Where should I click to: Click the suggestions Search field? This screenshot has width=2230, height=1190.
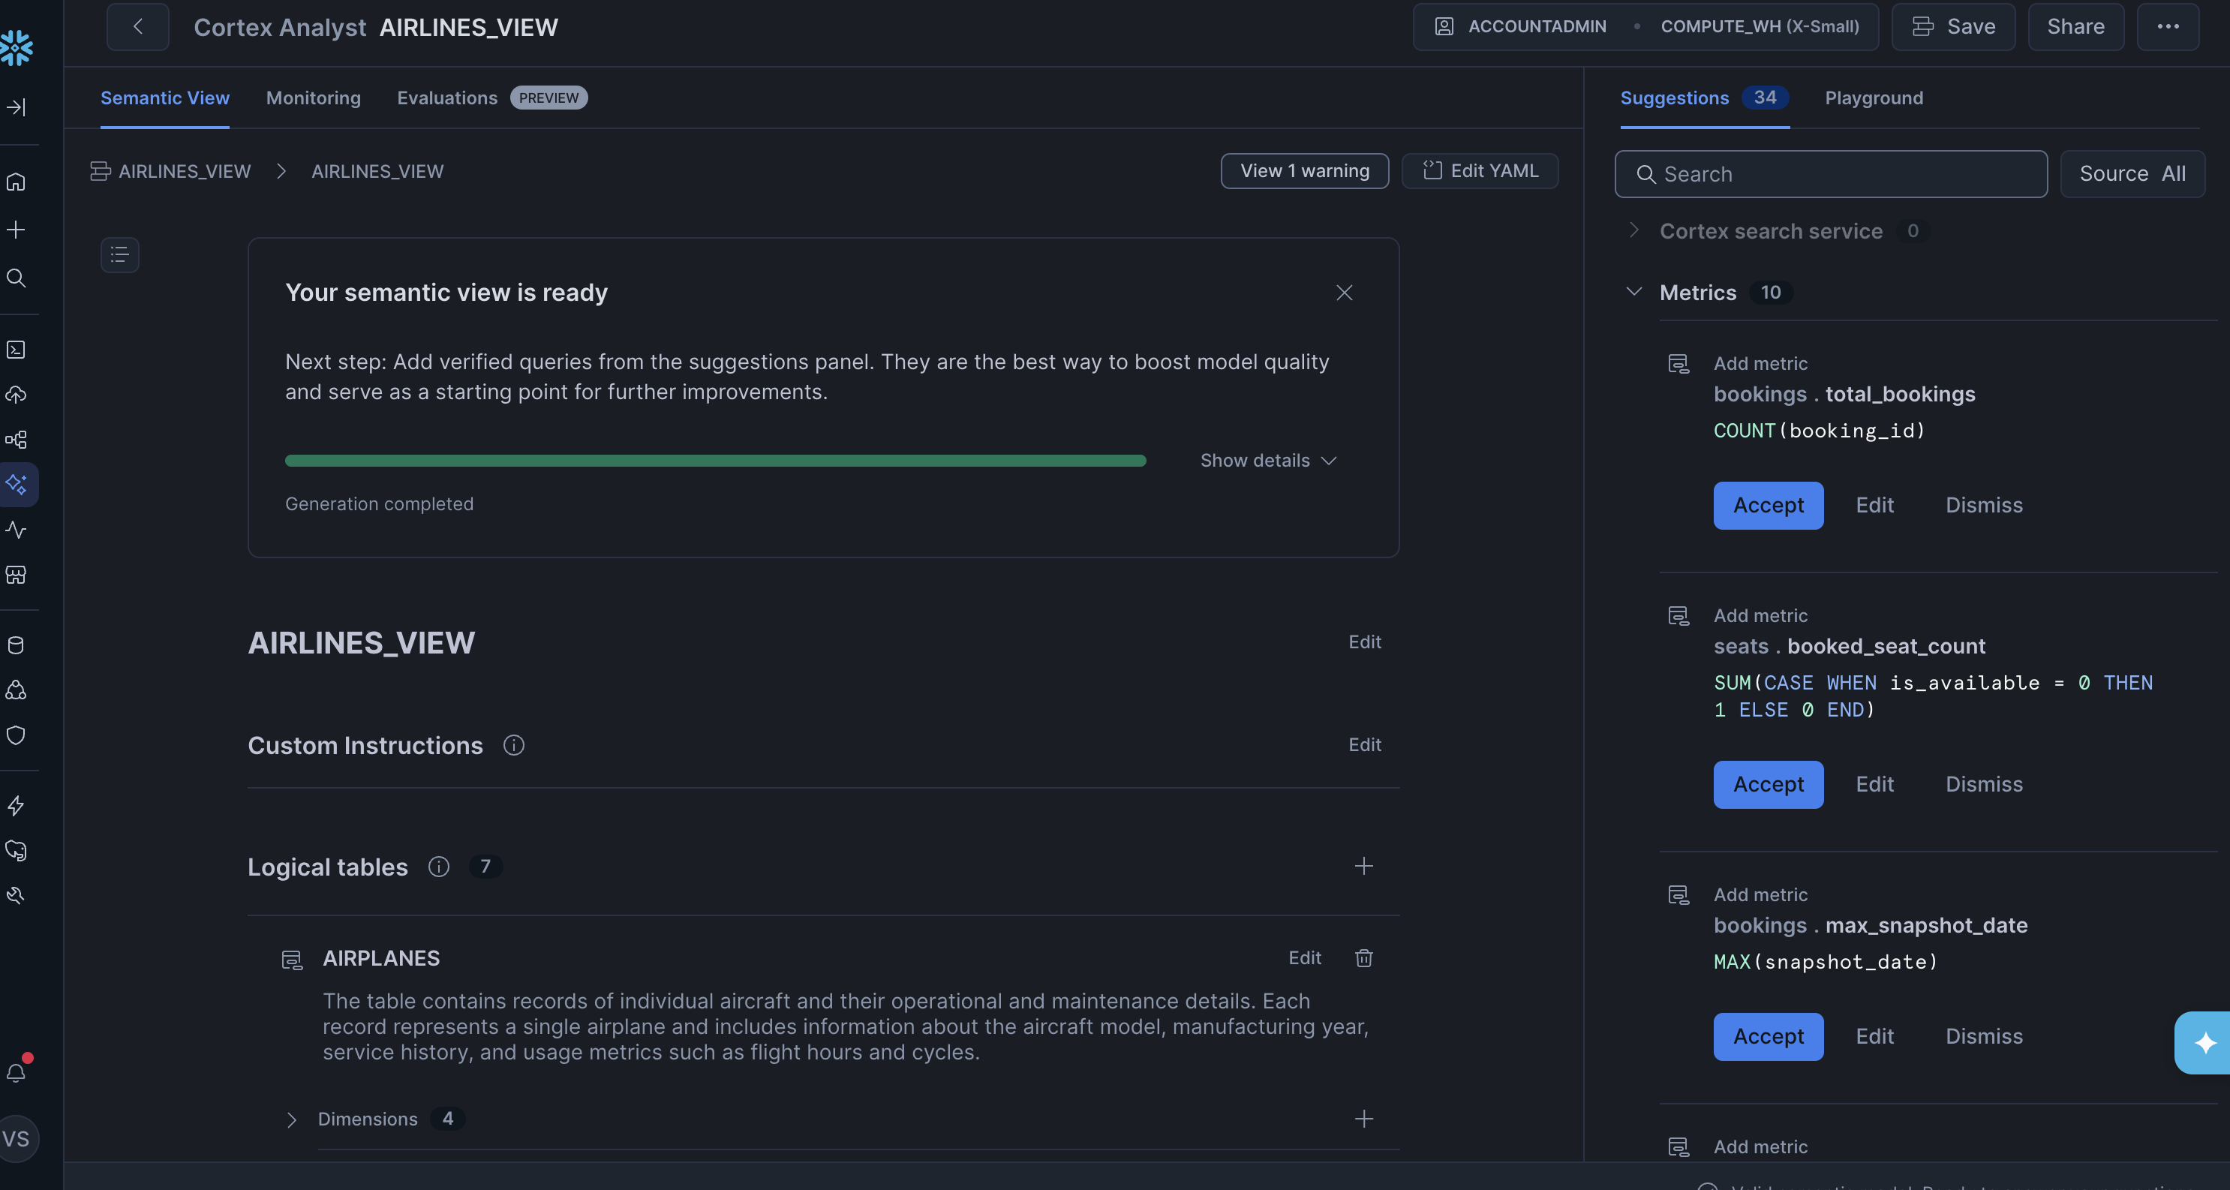pyautogui.click(x=1830, y=174)
